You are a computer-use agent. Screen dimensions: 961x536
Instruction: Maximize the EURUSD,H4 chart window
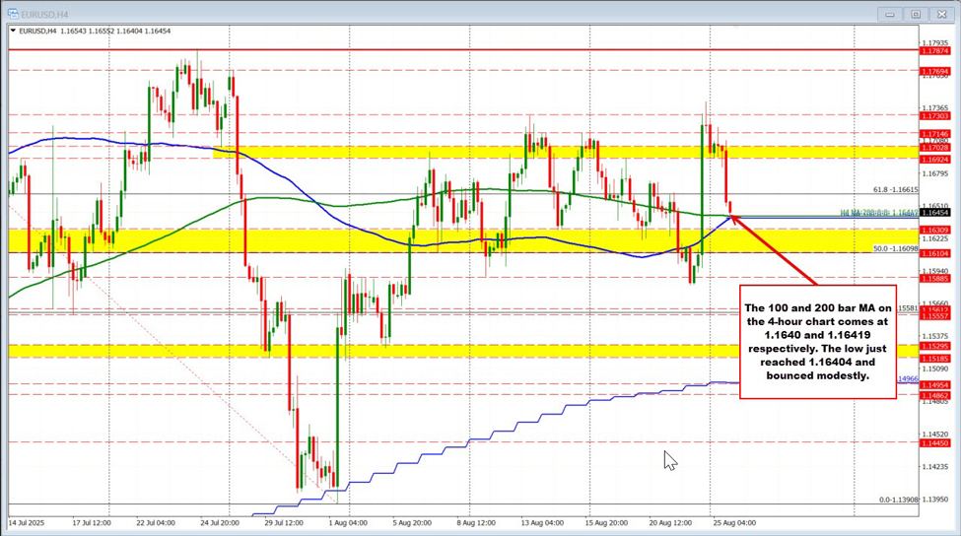click(916, 15)
